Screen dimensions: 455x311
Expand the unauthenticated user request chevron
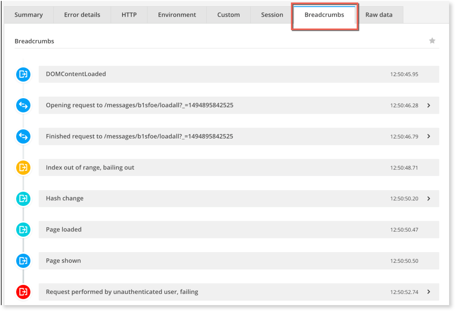(x=429, y=292)
